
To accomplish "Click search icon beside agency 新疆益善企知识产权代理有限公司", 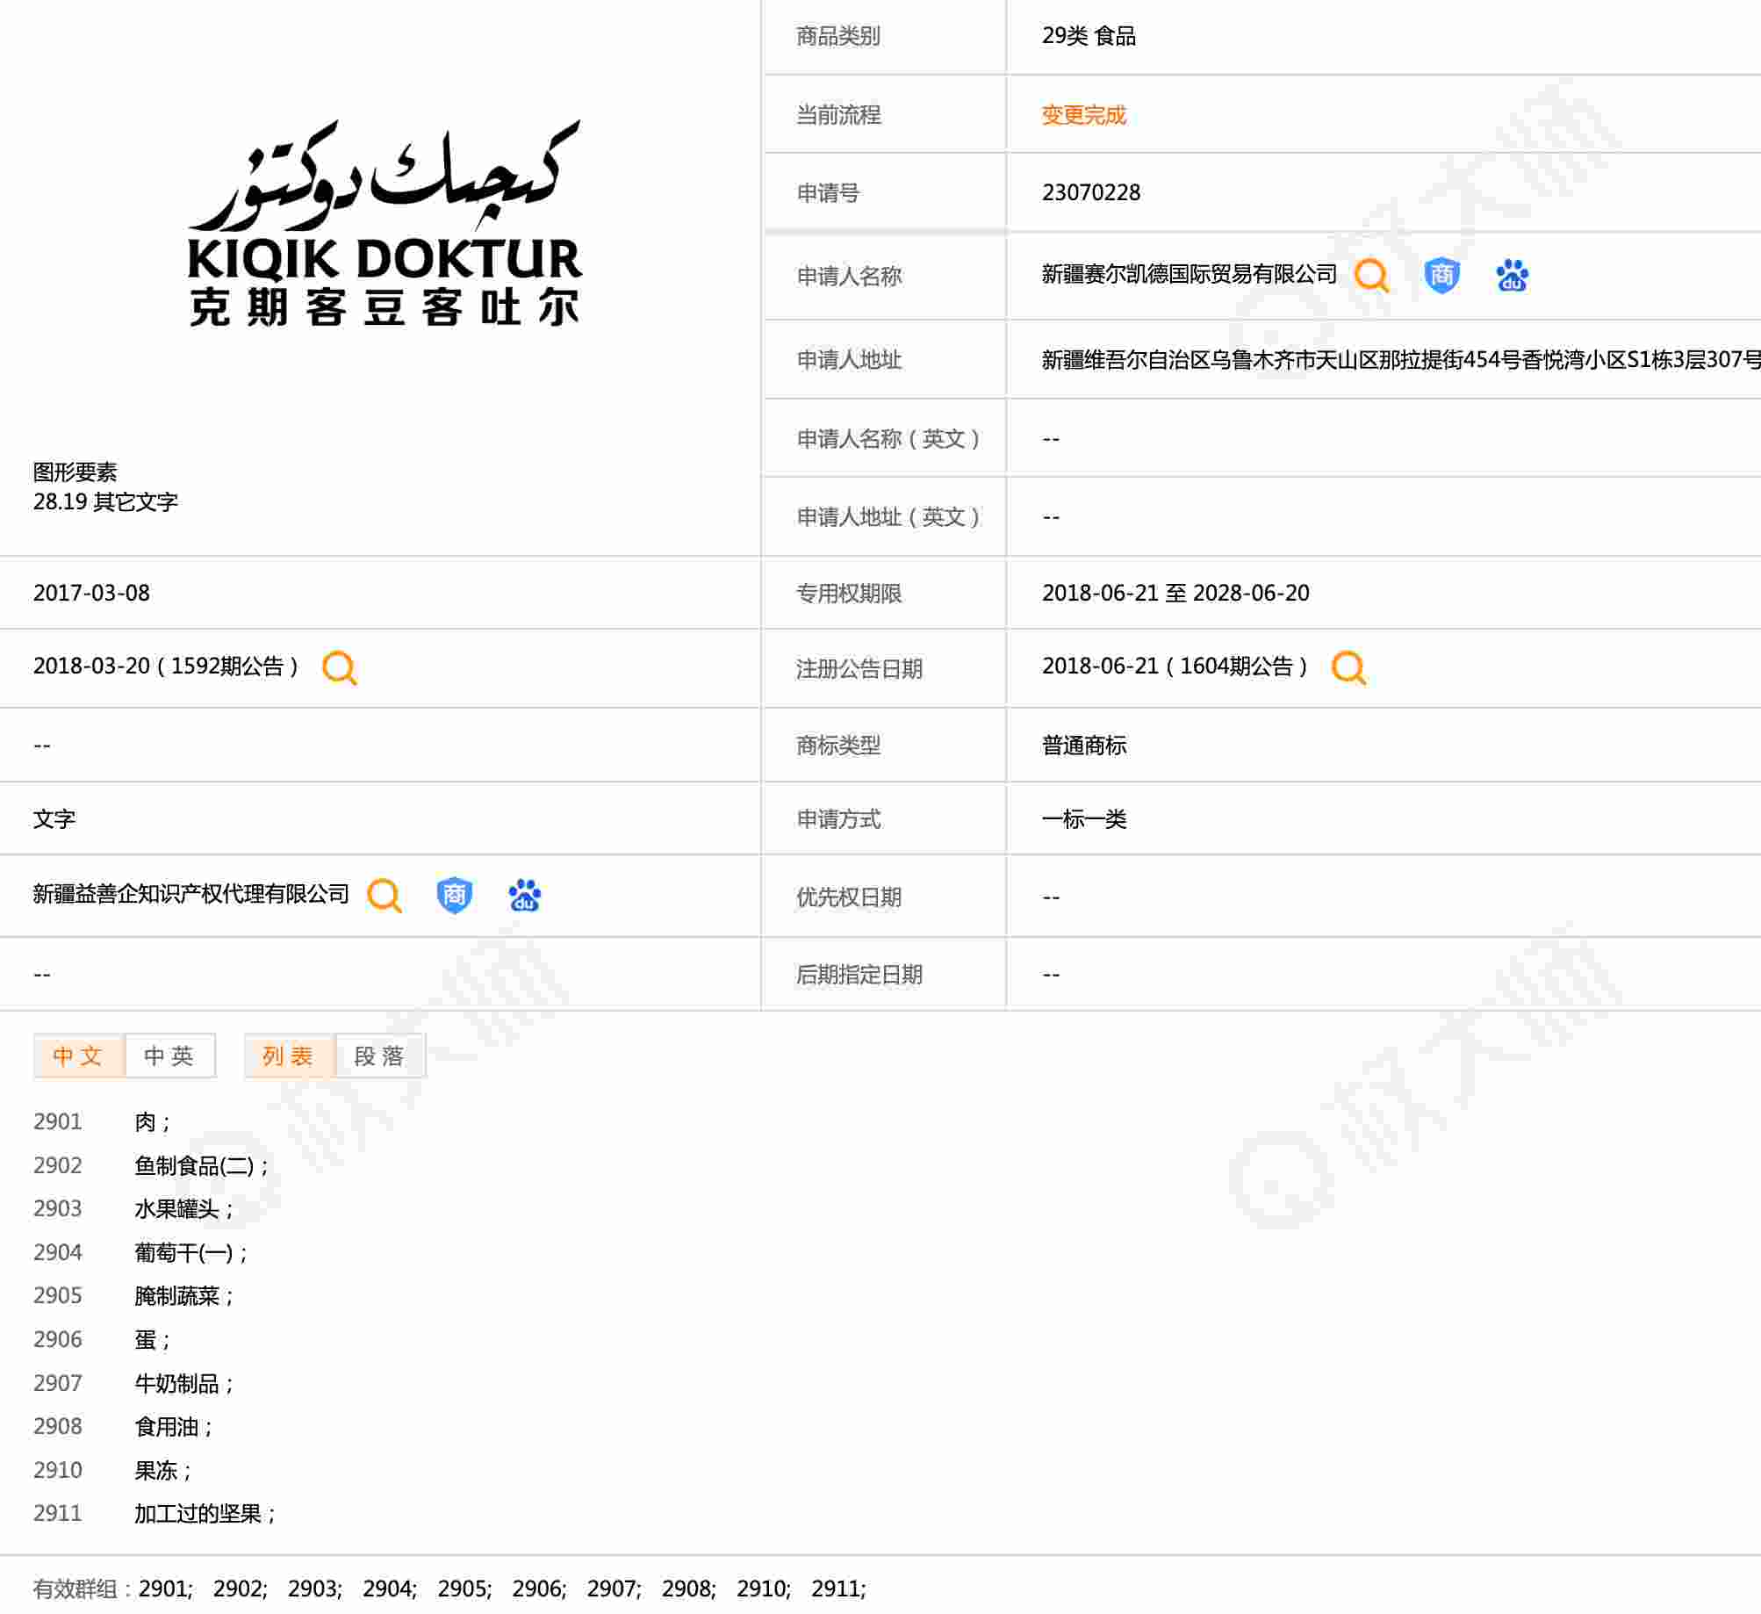I will point(384,896).
